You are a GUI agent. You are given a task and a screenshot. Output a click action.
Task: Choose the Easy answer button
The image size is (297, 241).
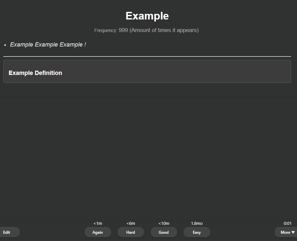pos(197,232)
